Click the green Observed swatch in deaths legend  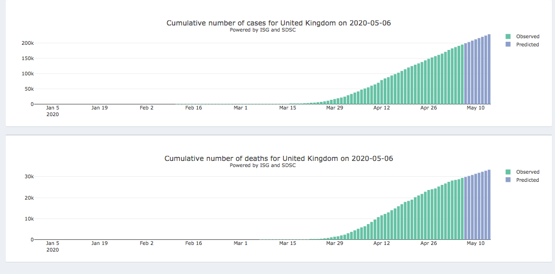click(508, 172)
